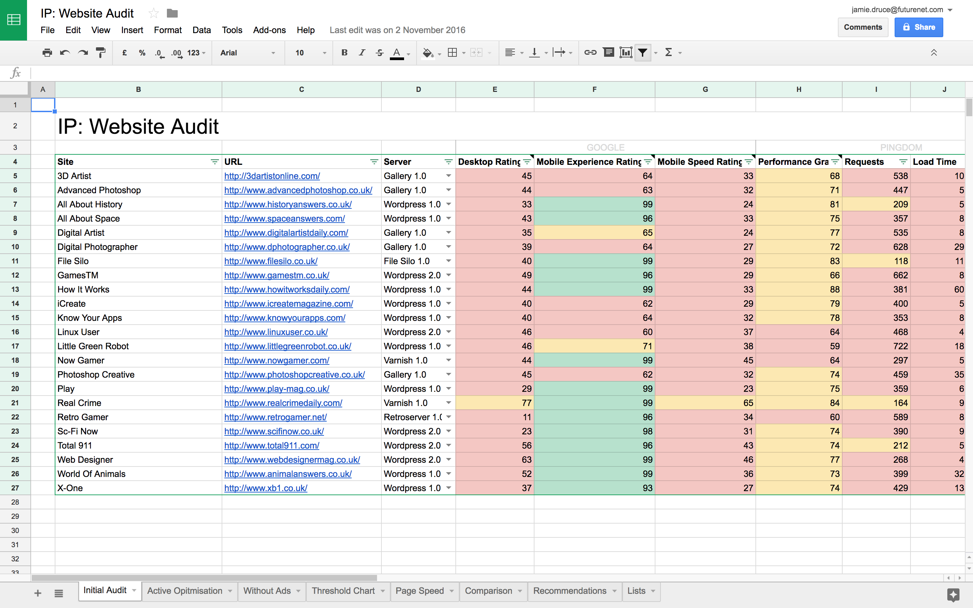
Task: Open the retrogamer.net link
Action: click(x=275, y=417)
